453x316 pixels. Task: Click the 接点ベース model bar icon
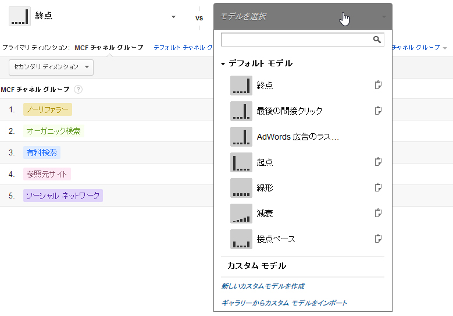click(x=241, y=239)
